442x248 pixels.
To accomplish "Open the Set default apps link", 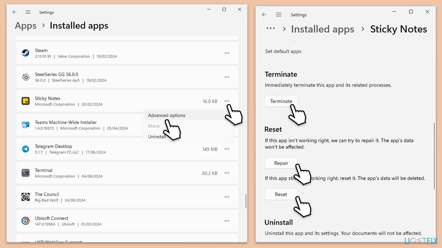I will [x=283, y=51].
